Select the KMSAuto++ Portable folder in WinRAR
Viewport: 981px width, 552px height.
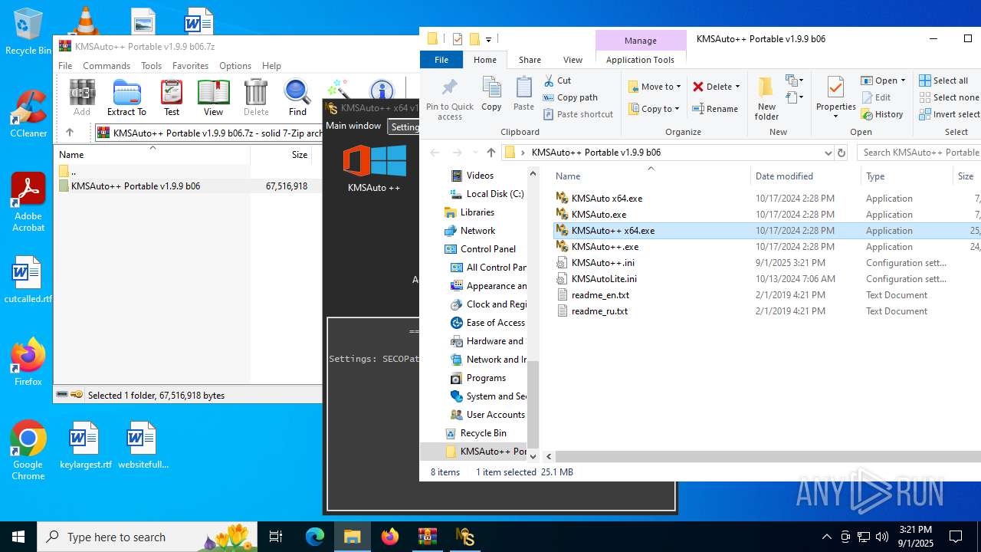coord(135,186)
